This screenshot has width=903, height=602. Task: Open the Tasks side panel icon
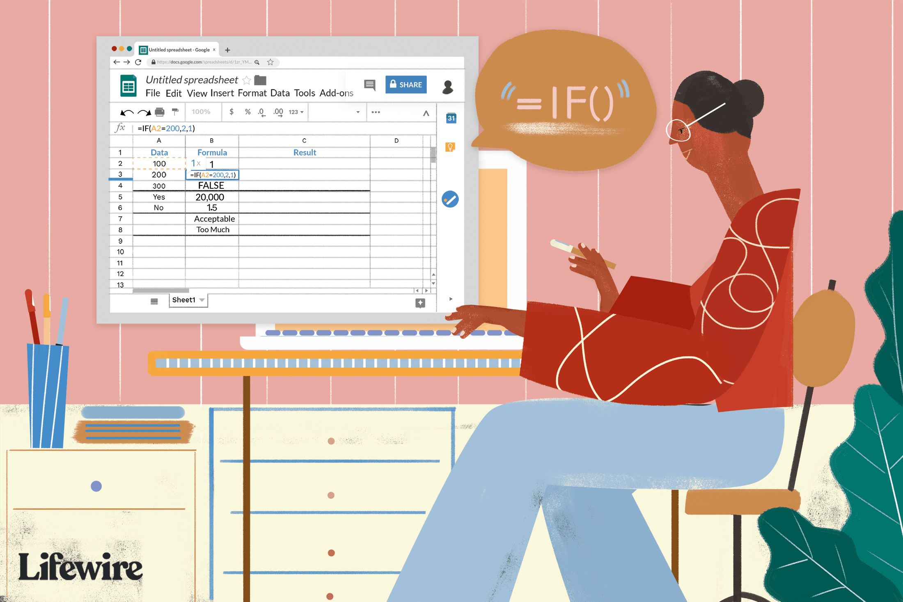coord(450,199)
